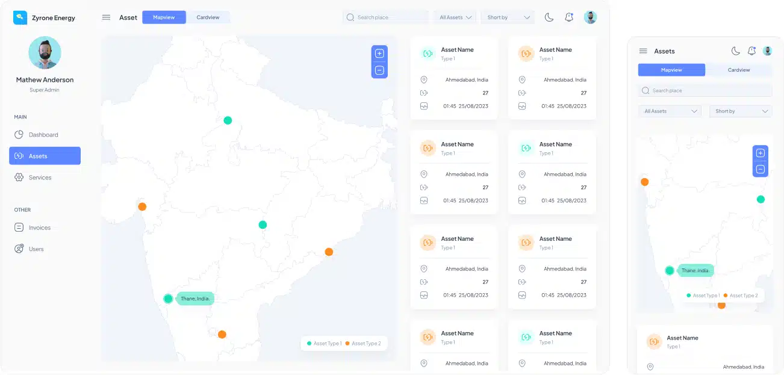784x375 pixels.
Task: Open notifications bell in desktop header
Action: pyautogui.click(x=569, y=17)
